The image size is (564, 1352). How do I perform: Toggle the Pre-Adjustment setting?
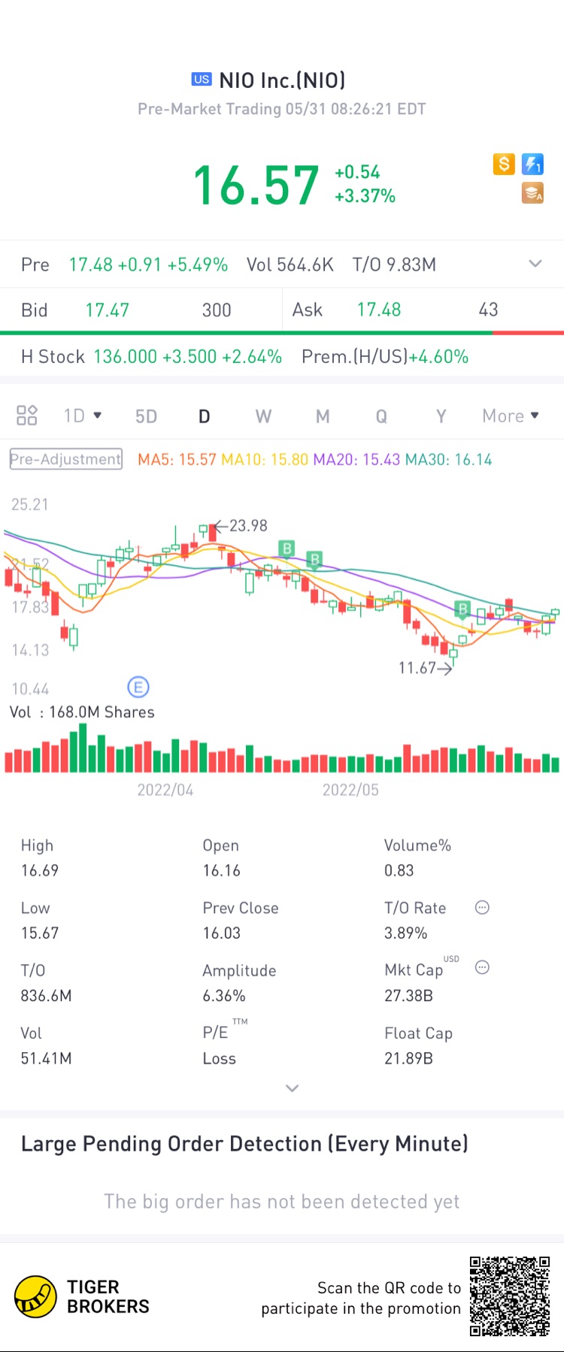click(x=65, y=459)
